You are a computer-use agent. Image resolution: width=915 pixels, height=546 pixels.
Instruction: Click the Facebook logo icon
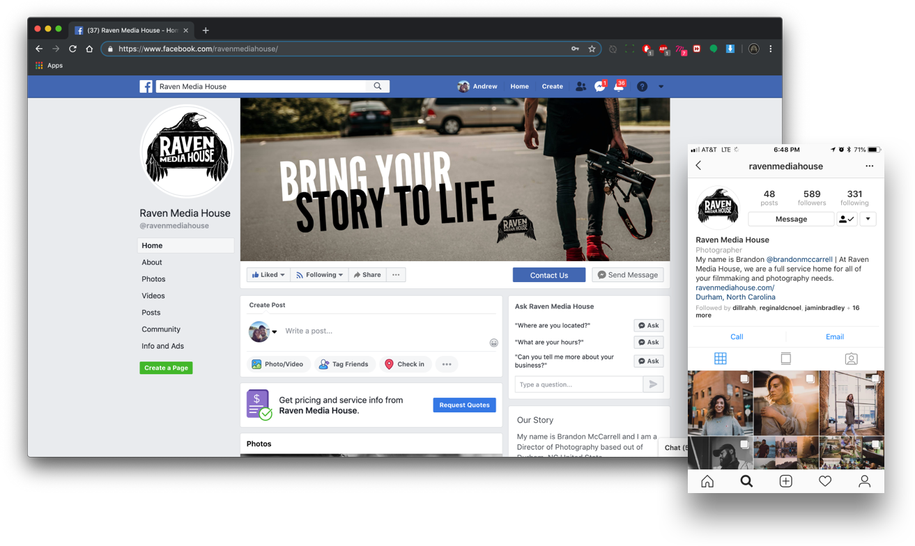click(x=146, y=86)
